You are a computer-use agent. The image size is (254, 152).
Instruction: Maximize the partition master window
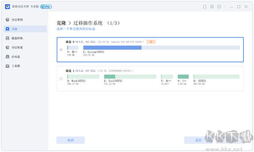tap(239, 7)
